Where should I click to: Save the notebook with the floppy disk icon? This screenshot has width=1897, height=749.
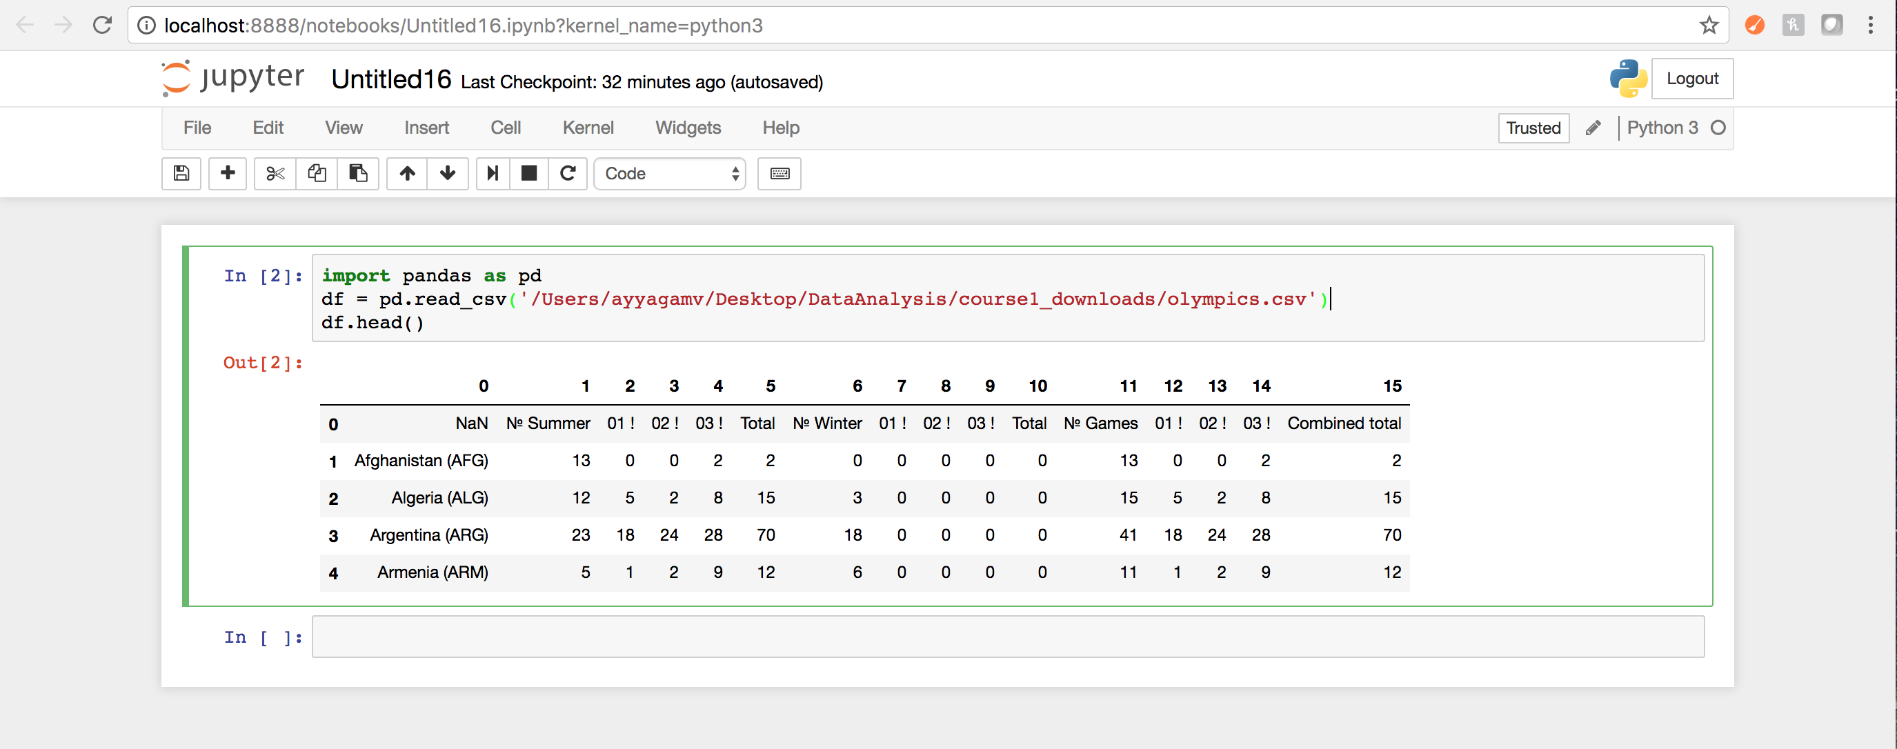coord(181,174)
